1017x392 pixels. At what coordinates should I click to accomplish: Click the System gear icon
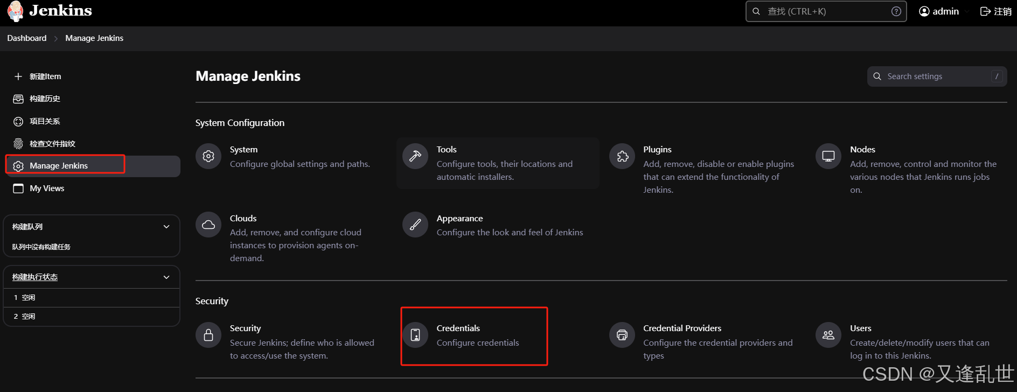208,156
